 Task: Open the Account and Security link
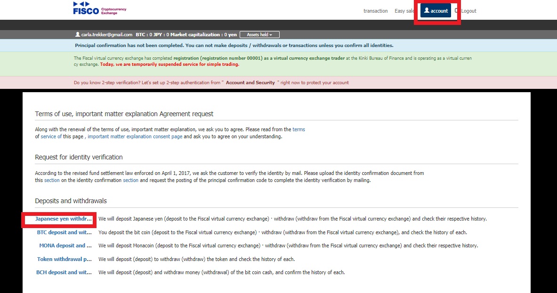(x=250, y=83)
